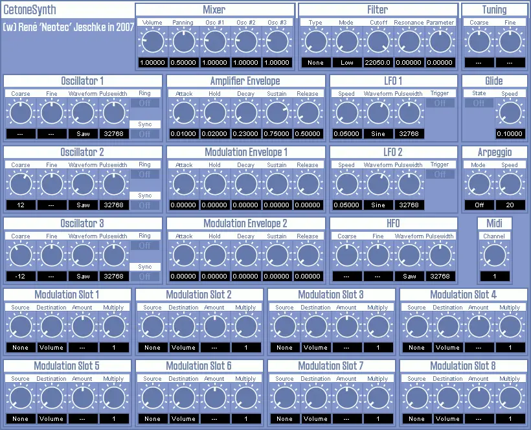Click the Filter Type knob
This screenshot has height=430, width=531.
[x=315, y=41]
